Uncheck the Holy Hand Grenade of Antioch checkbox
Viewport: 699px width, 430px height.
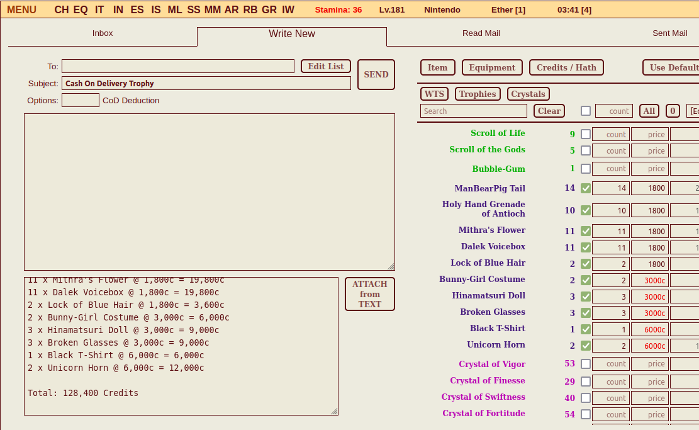click(x=586, y=210)
